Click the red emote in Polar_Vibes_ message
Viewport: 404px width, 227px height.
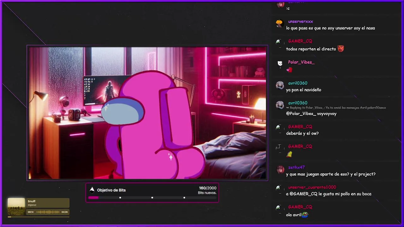(x=289, y=70)
